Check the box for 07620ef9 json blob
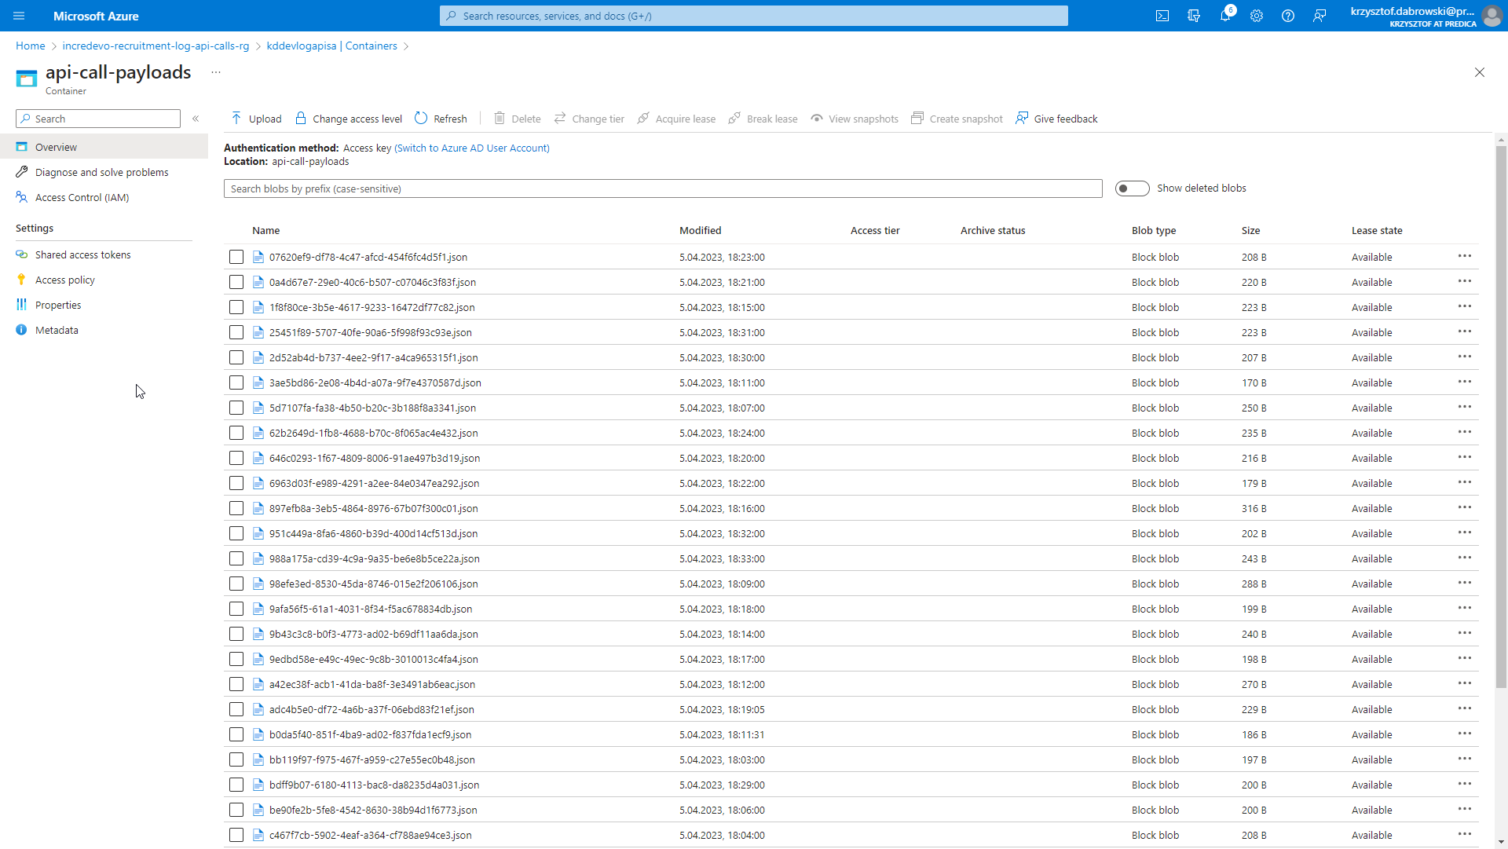The height and width of the screenshot is (849, 1508). point(236,257)
